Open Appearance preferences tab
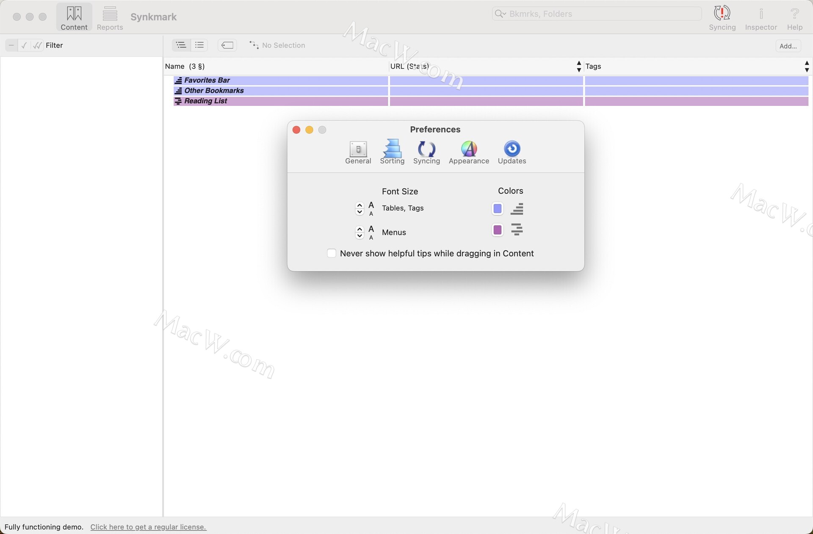813x534 pixels. click(x=469, y=152)
